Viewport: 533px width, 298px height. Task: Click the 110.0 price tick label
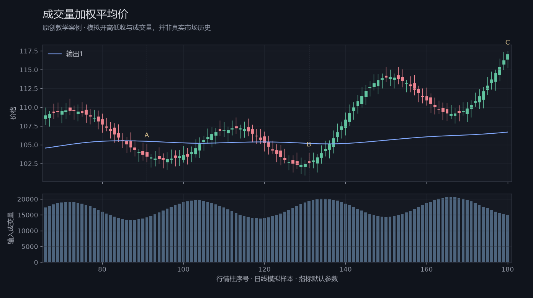click(29, 107)
